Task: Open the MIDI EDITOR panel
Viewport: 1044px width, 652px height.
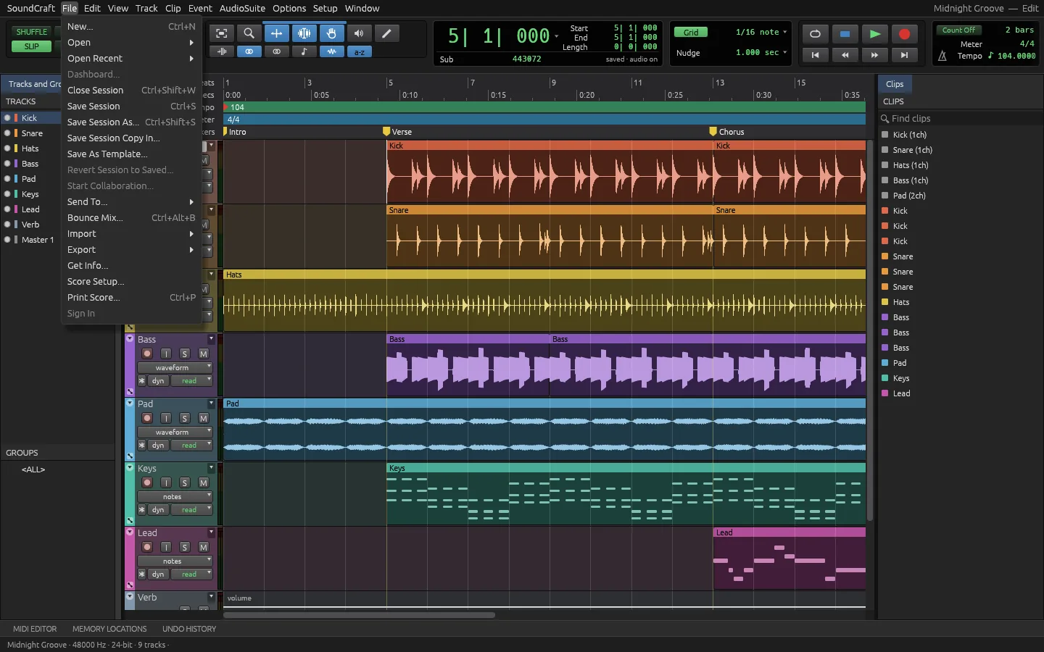Action: point(35,629)
